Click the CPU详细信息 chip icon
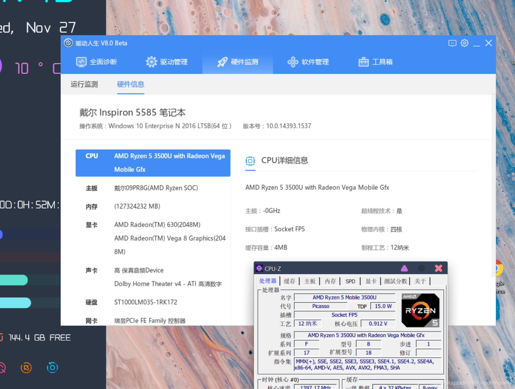The image size is (515, 389). [x=250, y=161]
